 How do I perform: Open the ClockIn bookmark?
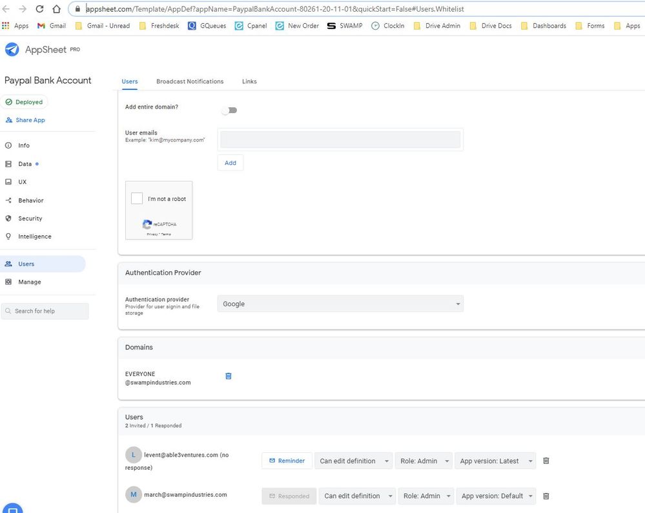click(388, 26)
